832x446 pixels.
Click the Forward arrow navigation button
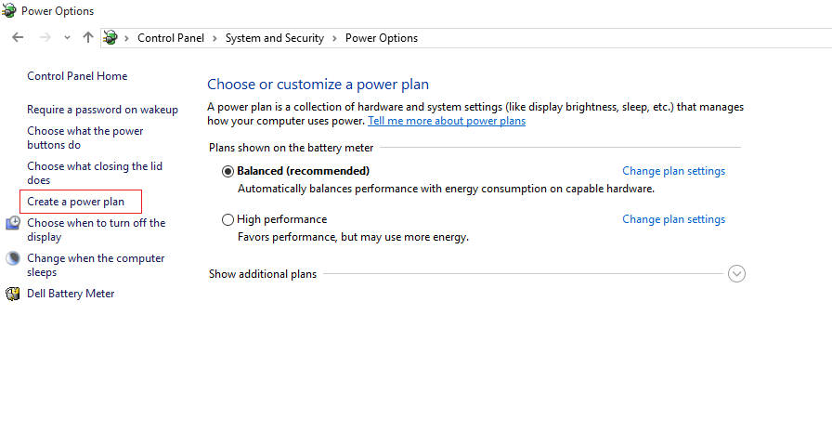pyautogui.click(x=45, y=37)
